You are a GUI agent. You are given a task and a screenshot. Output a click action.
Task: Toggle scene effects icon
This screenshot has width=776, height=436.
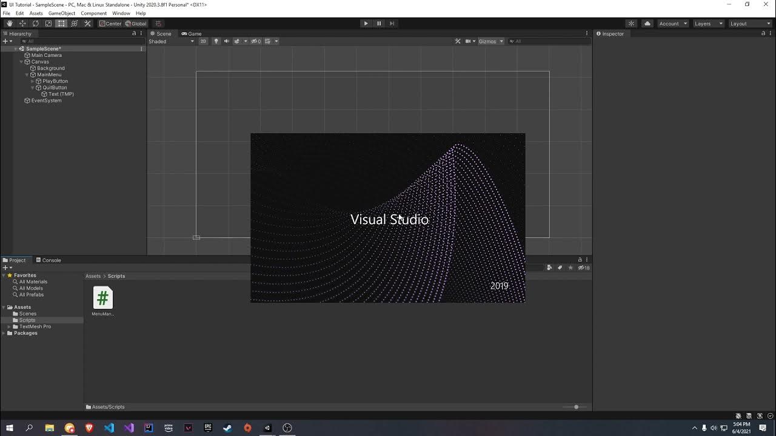click(x=237, y=41)
